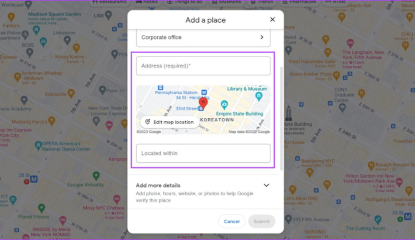Select the Library & Museum marker icon

tap(259, 96)
